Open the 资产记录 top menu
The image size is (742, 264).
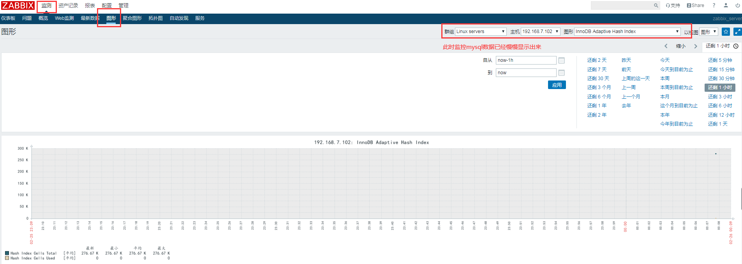(68, 5)
